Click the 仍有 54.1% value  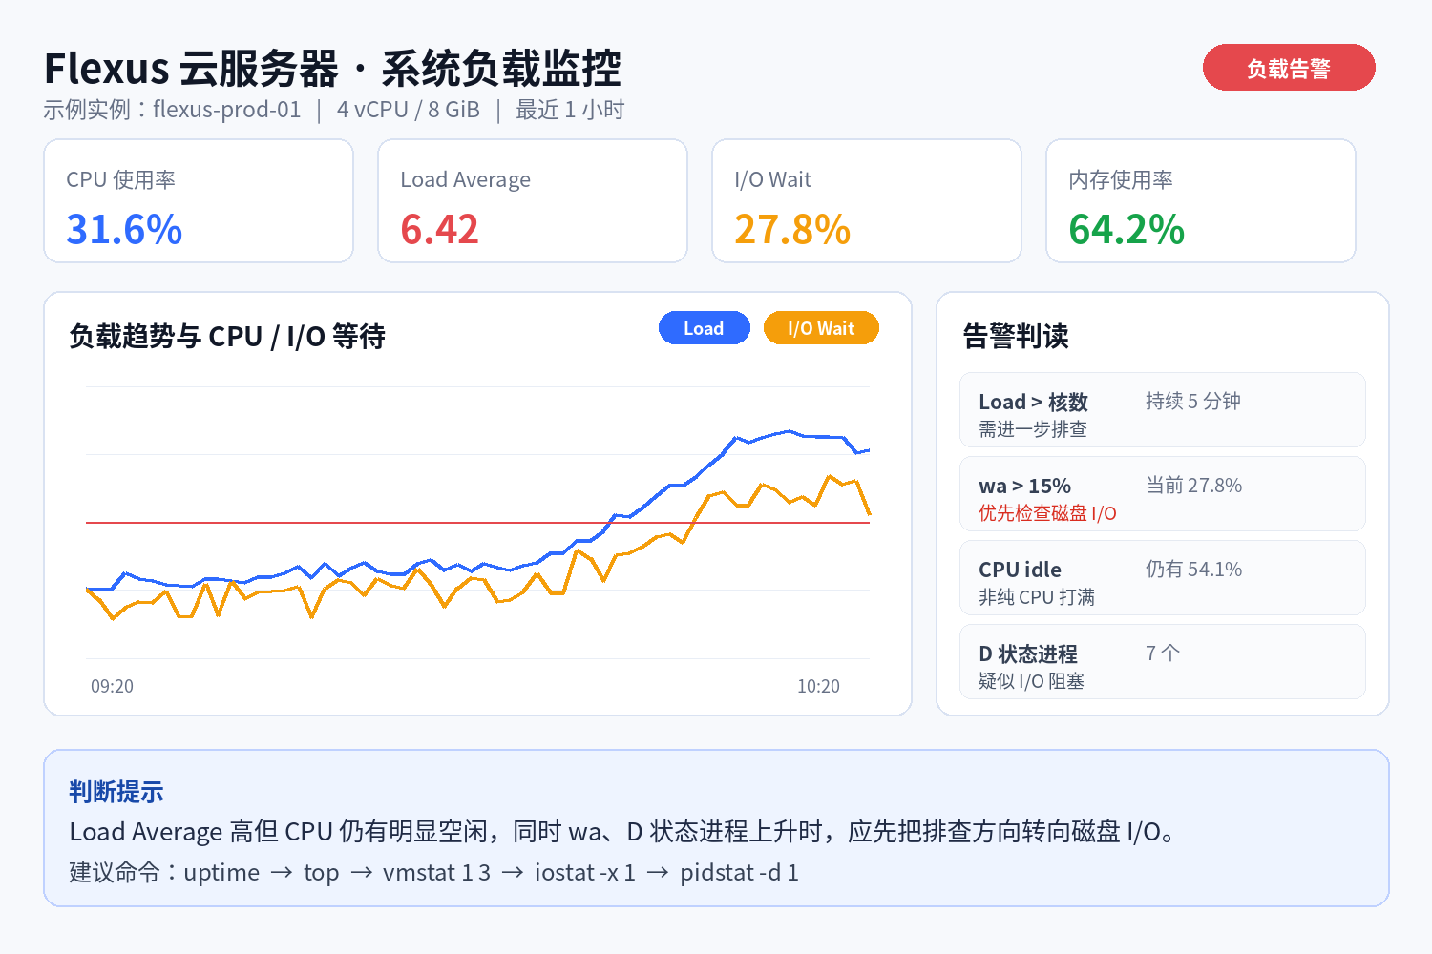1194,570
